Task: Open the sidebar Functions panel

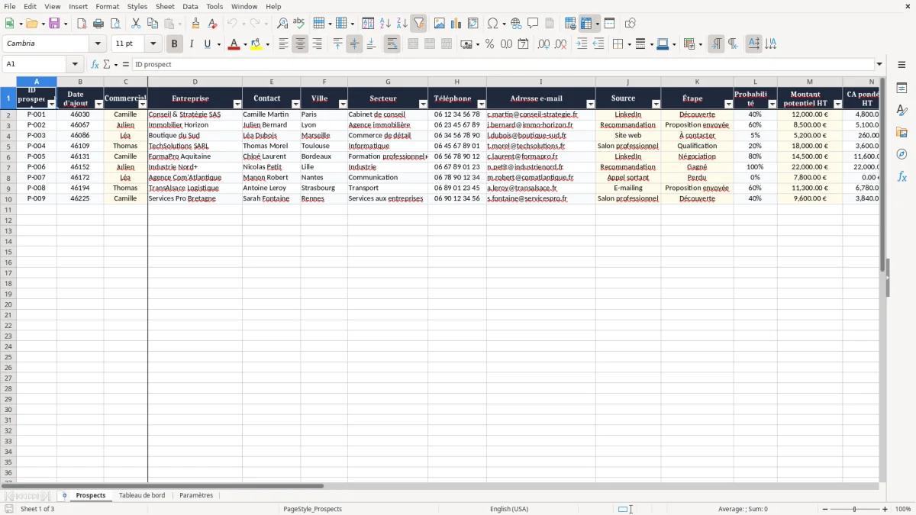Action: 901,176
